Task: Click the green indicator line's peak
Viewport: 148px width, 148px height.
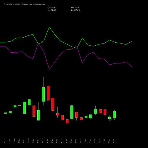Action: click(49, 27)
